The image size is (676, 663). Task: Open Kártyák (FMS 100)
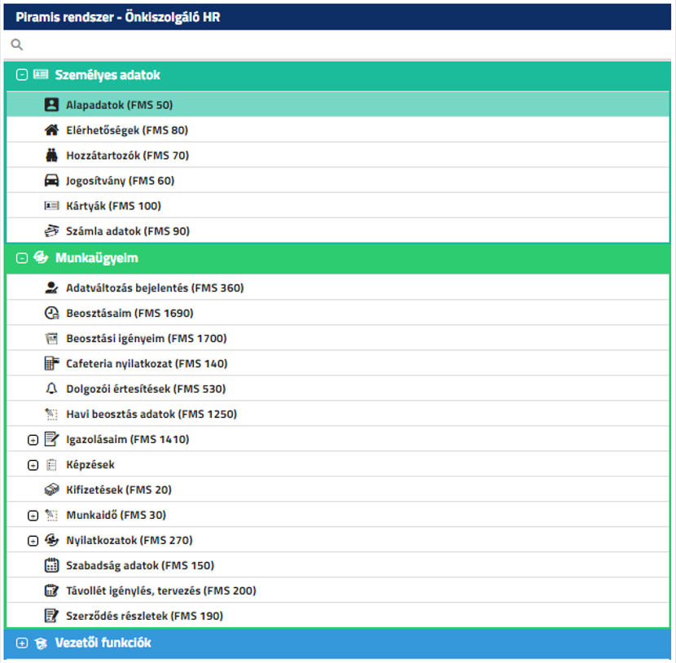tap(338, 205)
